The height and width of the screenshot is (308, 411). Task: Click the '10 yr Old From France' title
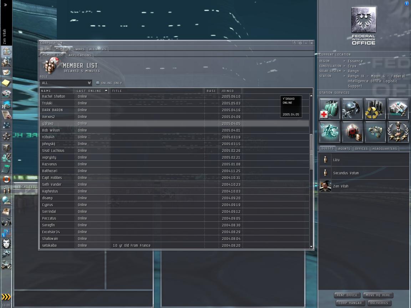click(132, 245)
